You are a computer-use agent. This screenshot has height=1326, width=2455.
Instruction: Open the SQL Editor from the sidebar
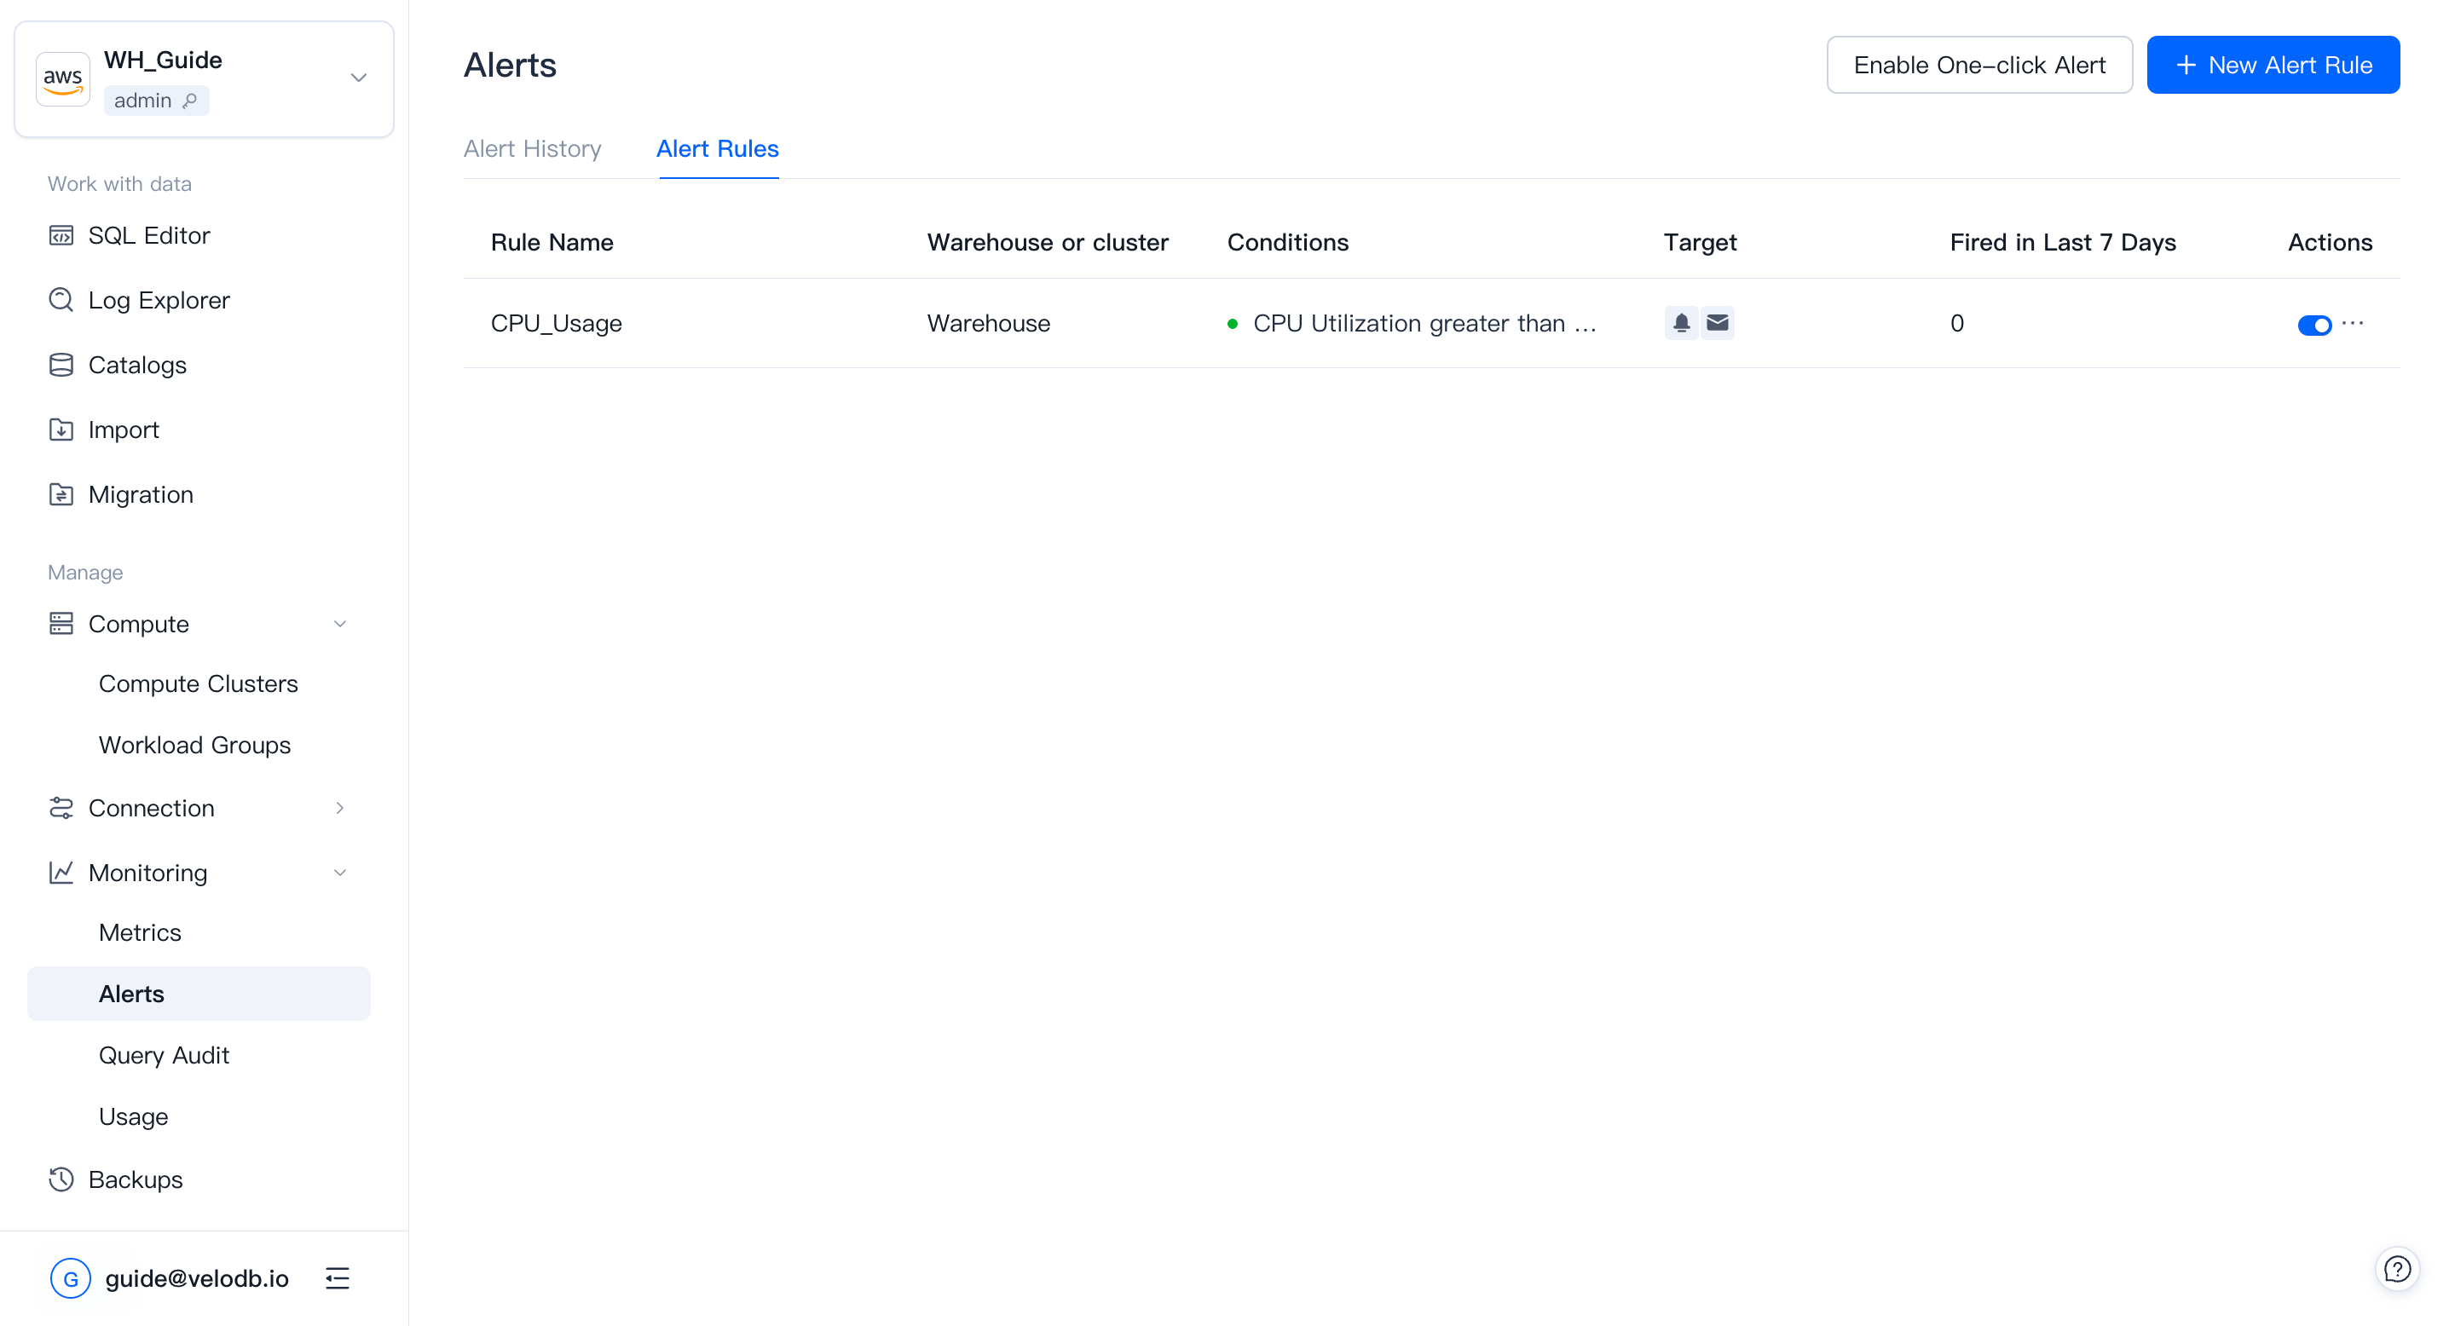pos(61,234)
